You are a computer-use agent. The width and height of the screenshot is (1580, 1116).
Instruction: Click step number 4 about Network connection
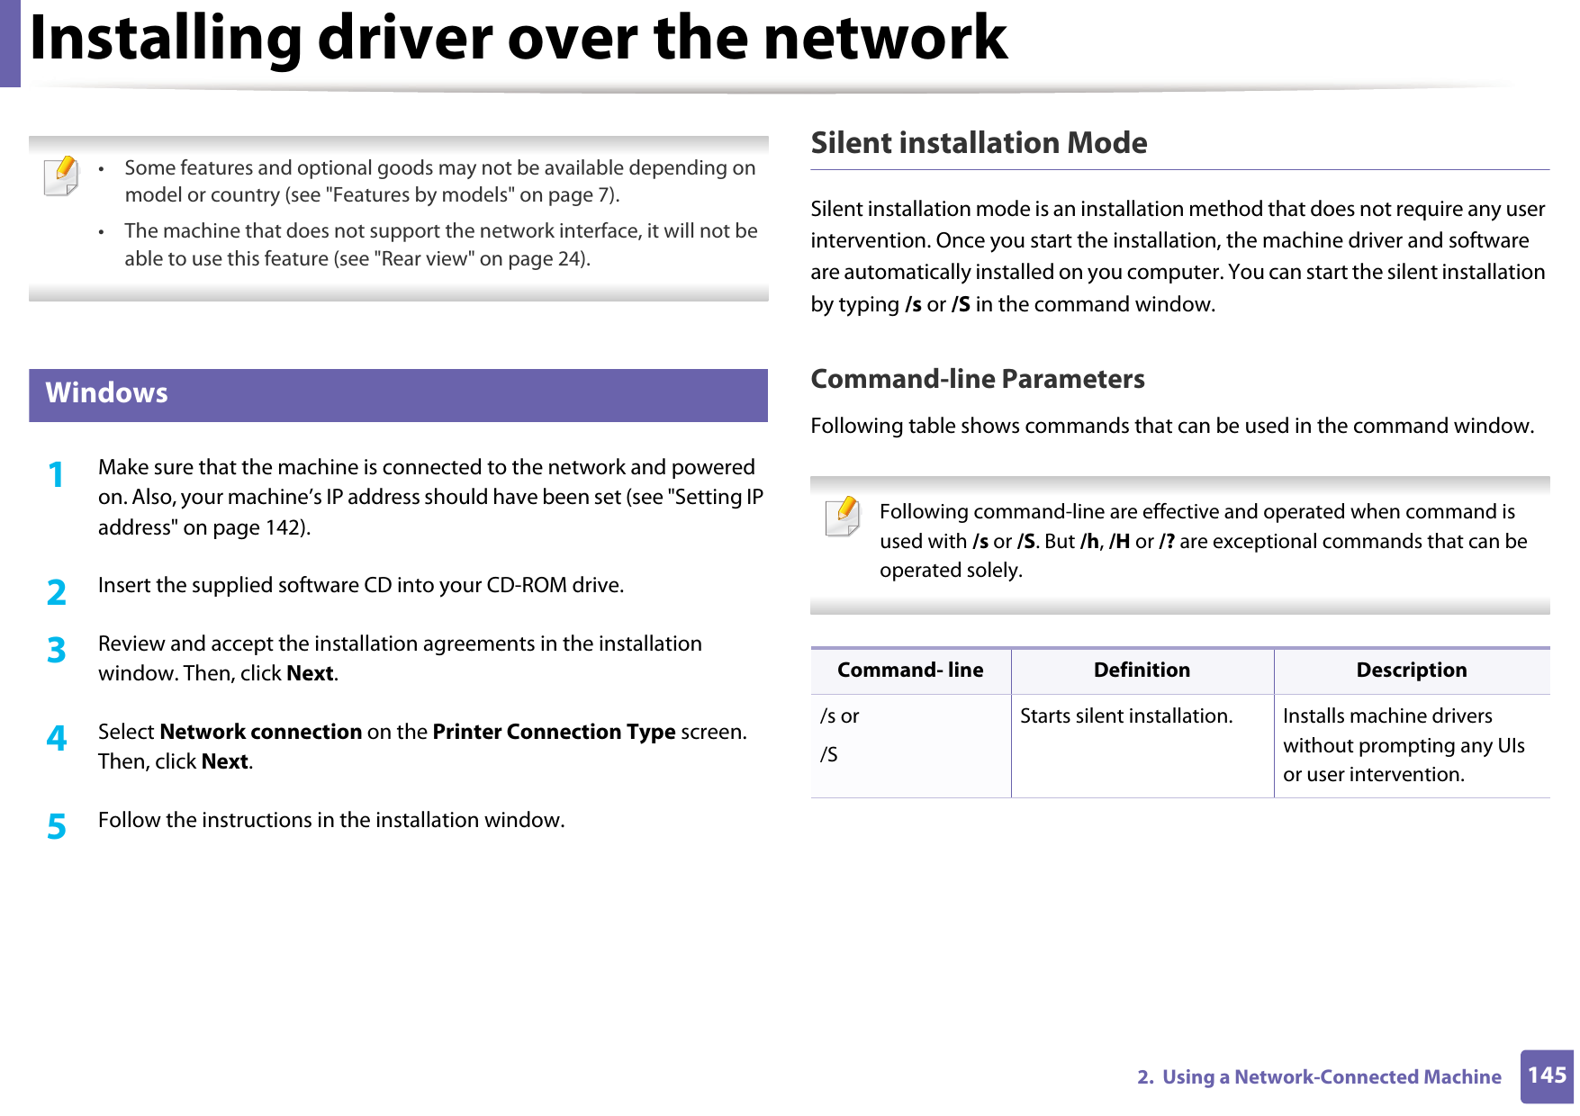[x=58, y=738]
